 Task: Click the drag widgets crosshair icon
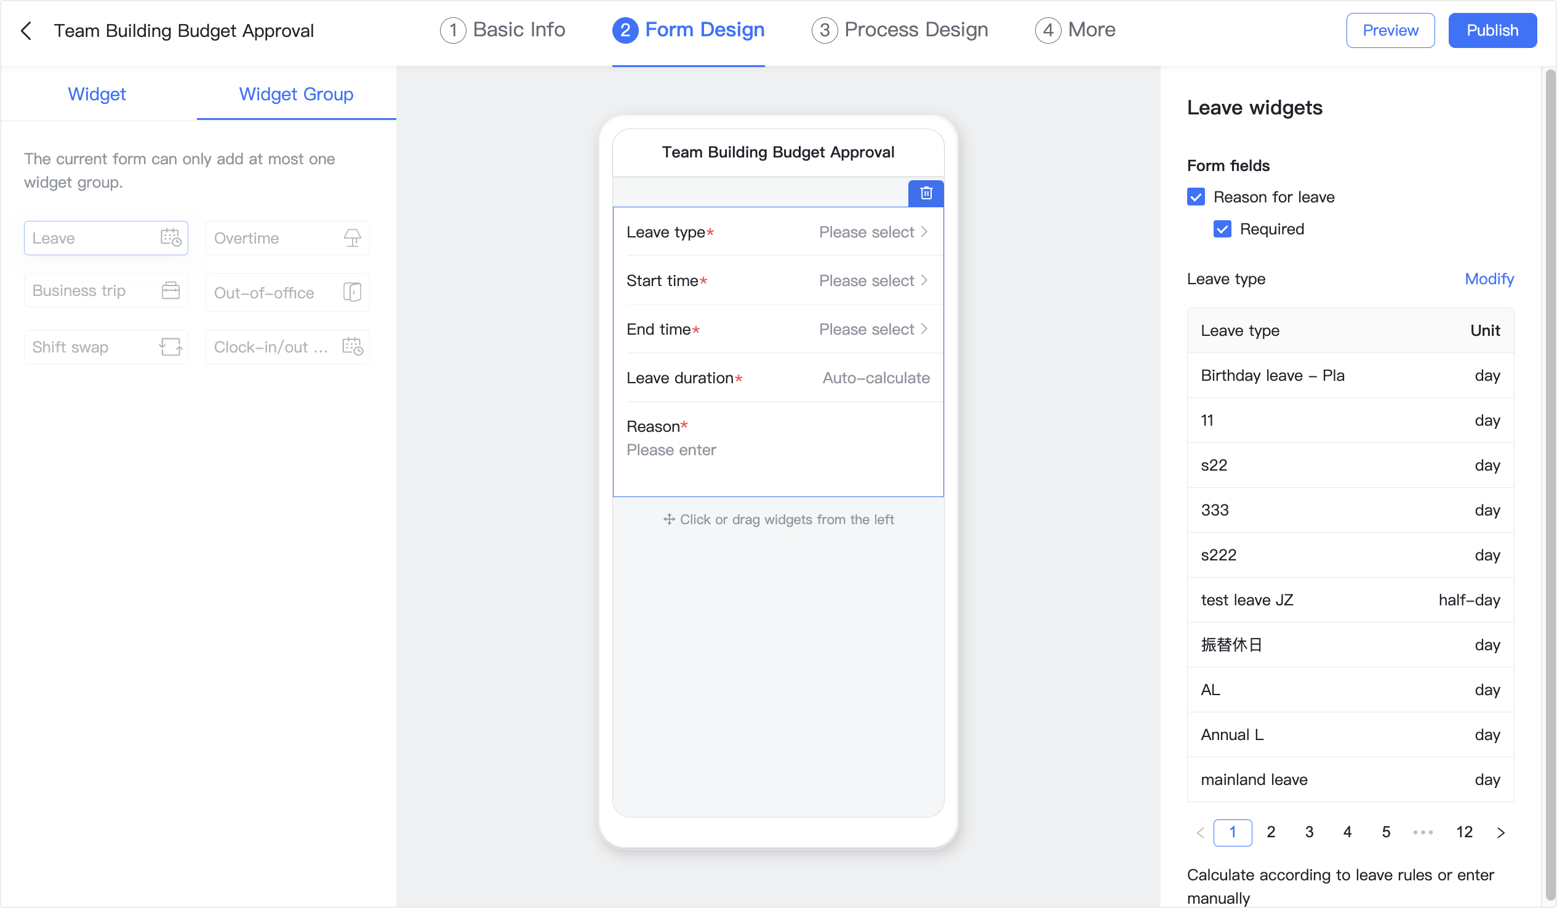tap(669, 519)
